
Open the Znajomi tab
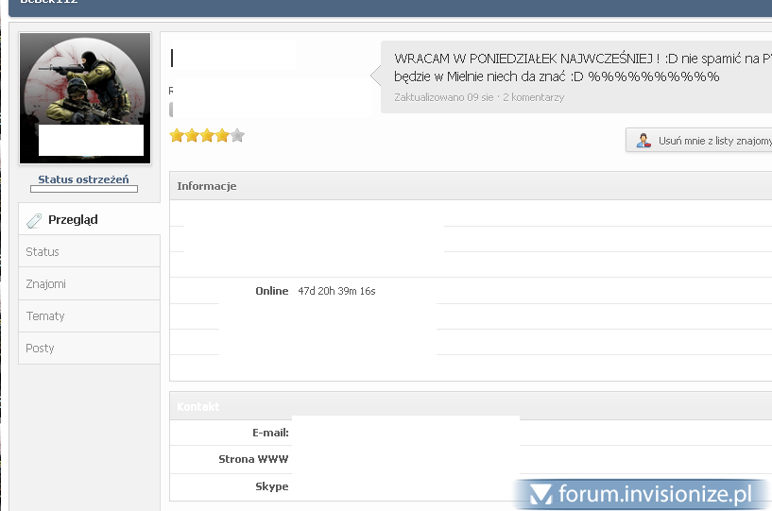pos(45,284)
